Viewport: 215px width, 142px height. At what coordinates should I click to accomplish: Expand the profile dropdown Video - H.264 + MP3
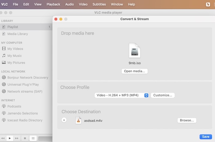(121, 95)
